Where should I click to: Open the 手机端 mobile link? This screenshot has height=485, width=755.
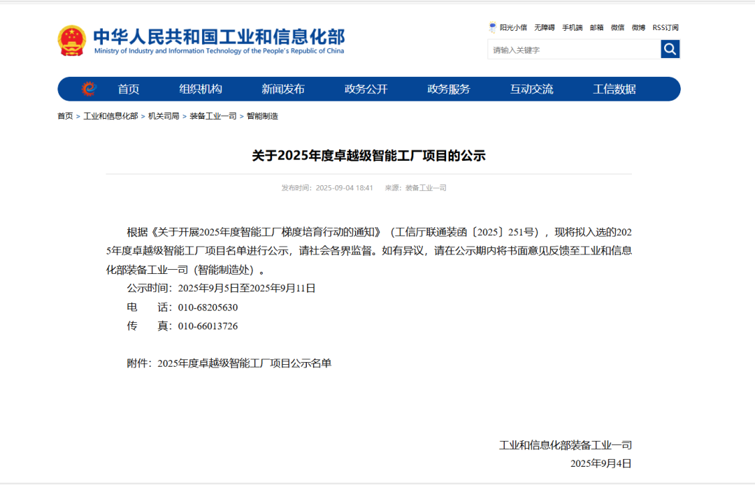572,28
